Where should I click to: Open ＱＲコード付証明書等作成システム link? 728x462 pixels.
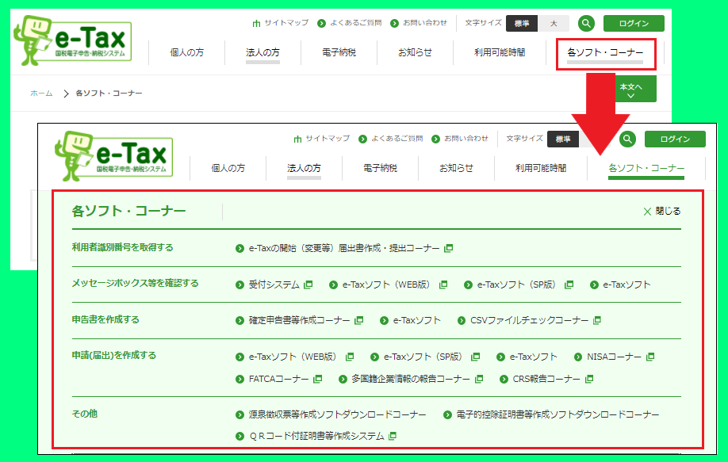click(316, 436)
